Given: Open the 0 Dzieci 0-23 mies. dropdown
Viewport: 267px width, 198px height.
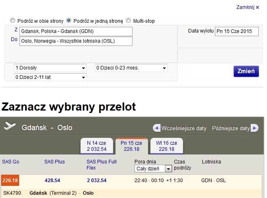Looking at the screenshot, I should click(131, 68).
